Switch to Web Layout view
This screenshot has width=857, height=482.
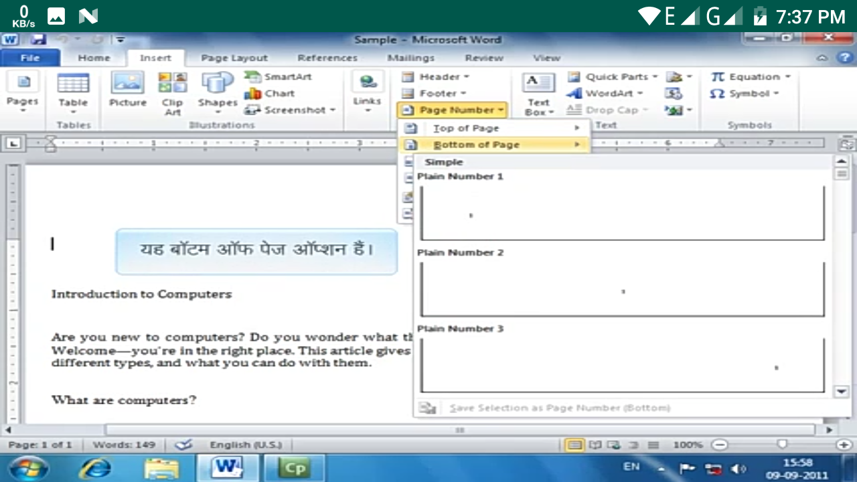[x=613, y=445]
